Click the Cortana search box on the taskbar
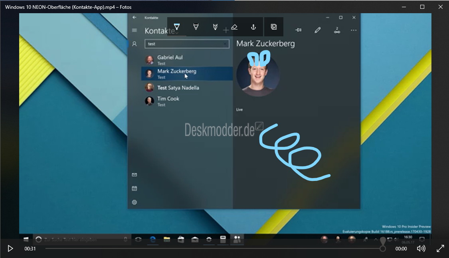 point(81,239)
